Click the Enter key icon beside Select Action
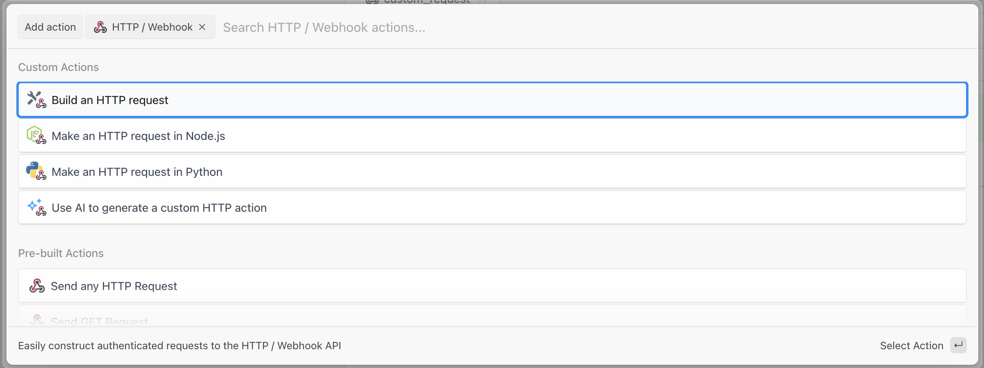 click(958, 346)
